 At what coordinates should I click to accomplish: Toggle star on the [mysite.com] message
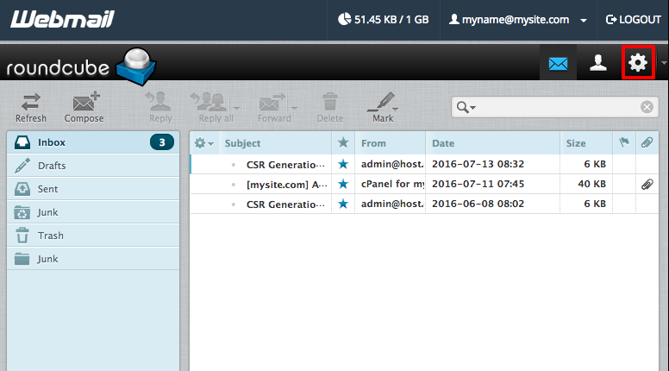coord(343,184)
